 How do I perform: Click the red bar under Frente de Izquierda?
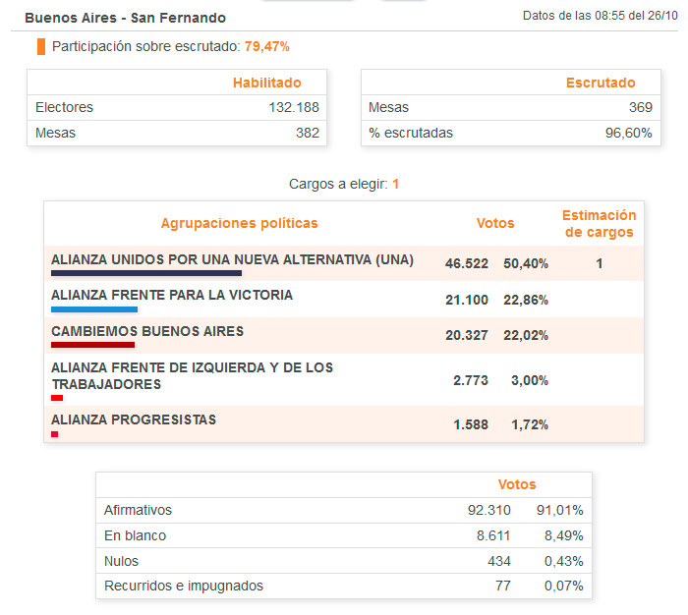tap(57, 398)
